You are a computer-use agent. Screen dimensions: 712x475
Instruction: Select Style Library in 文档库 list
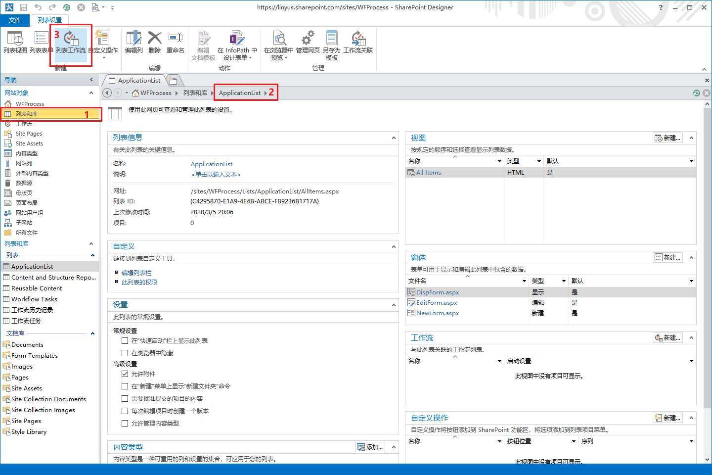click(29, 432)
